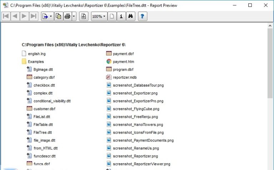Click the checkbox.dtt file icon

[x=29, y=85]
